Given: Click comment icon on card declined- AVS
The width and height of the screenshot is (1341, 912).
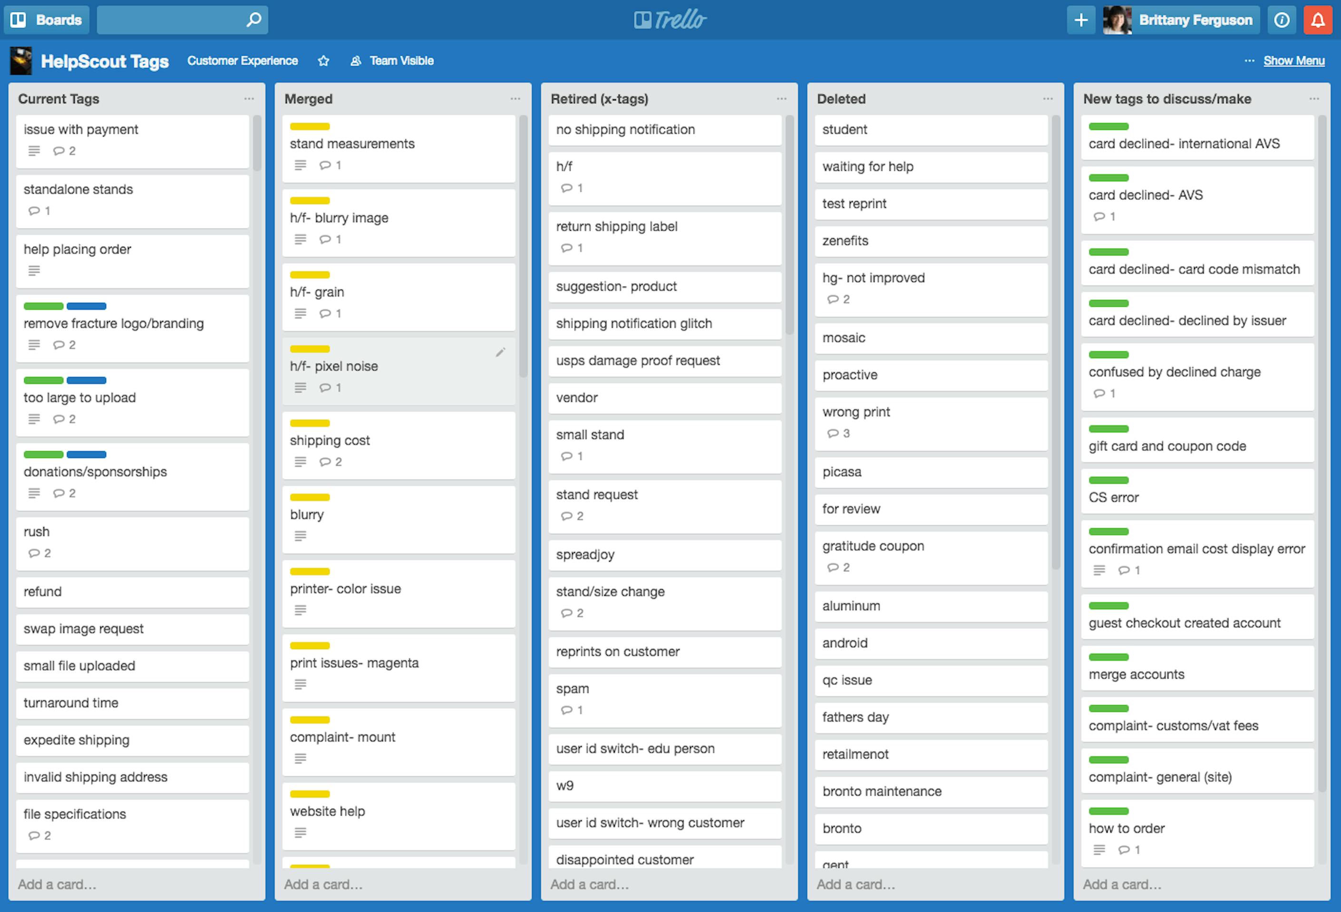Looking at the screenshot, I should tap(1099, 217).
